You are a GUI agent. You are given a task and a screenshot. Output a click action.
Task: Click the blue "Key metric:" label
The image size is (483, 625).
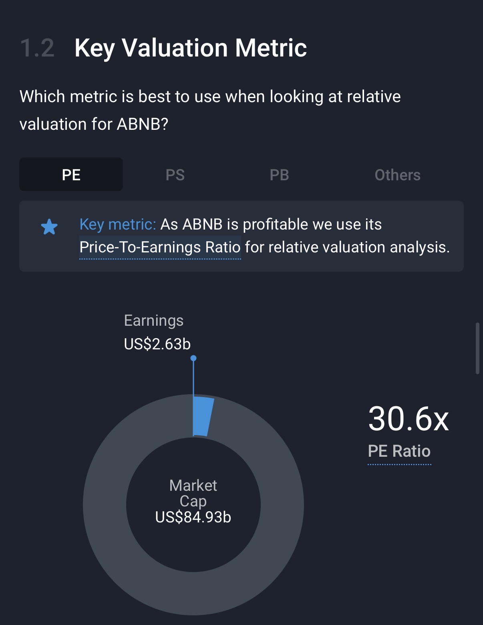118,224
